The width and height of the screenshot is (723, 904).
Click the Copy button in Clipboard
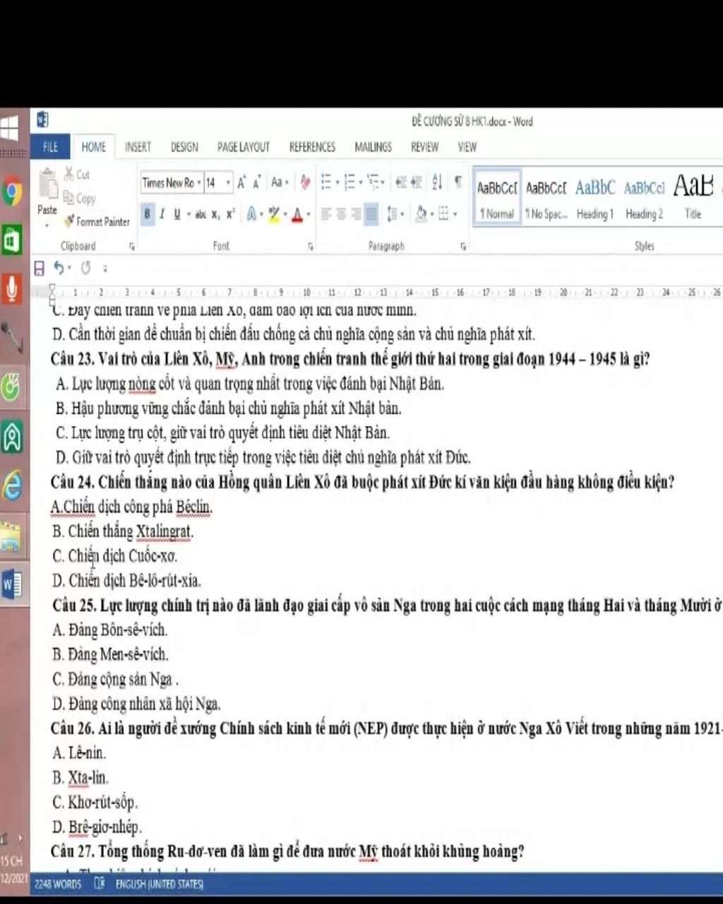pos(79,198)
